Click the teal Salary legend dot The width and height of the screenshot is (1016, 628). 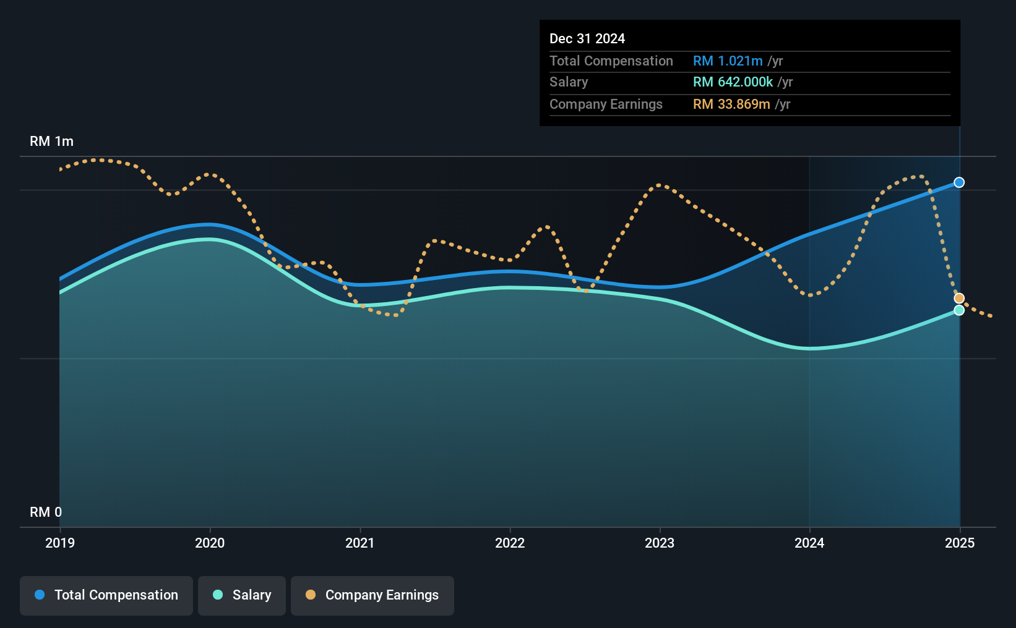218,595
